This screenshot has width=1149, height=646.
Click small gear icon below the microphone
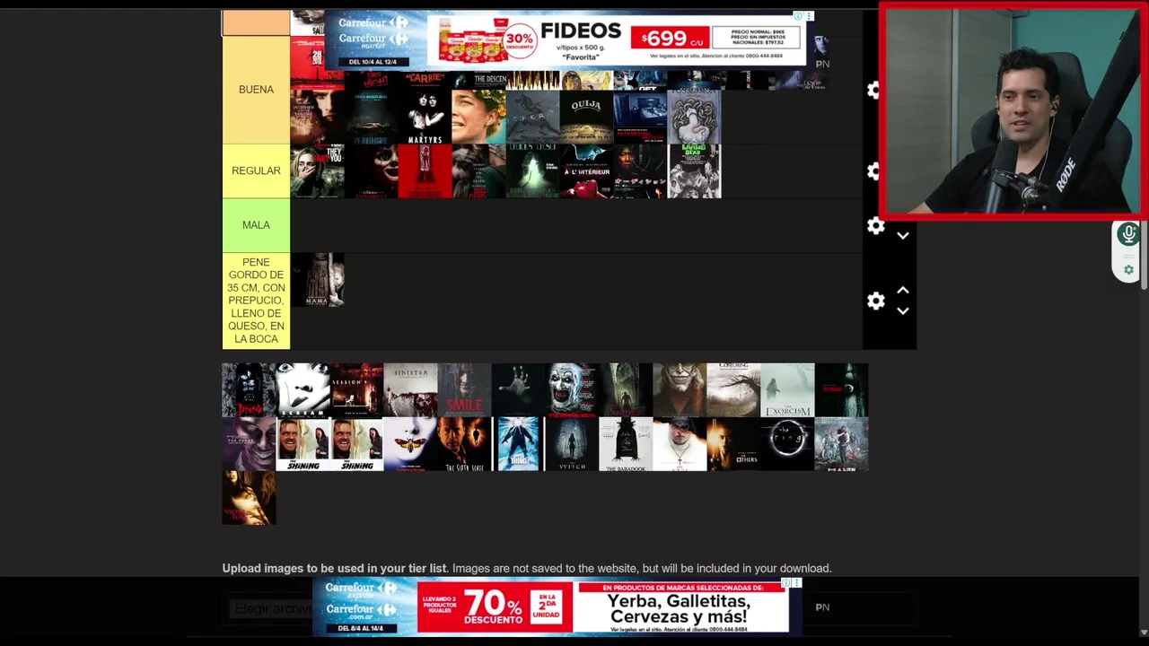pyautogui.click(x=1128, y=269)
